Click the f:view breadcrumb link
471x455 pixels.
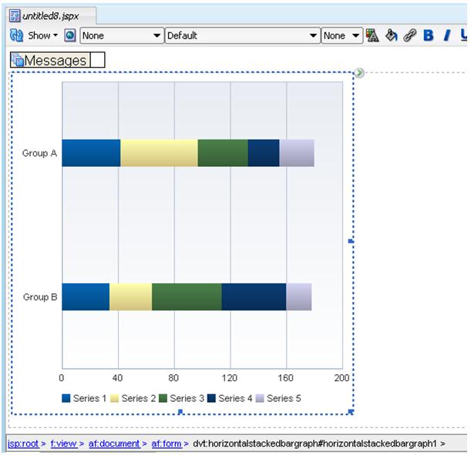click(63, 443)
